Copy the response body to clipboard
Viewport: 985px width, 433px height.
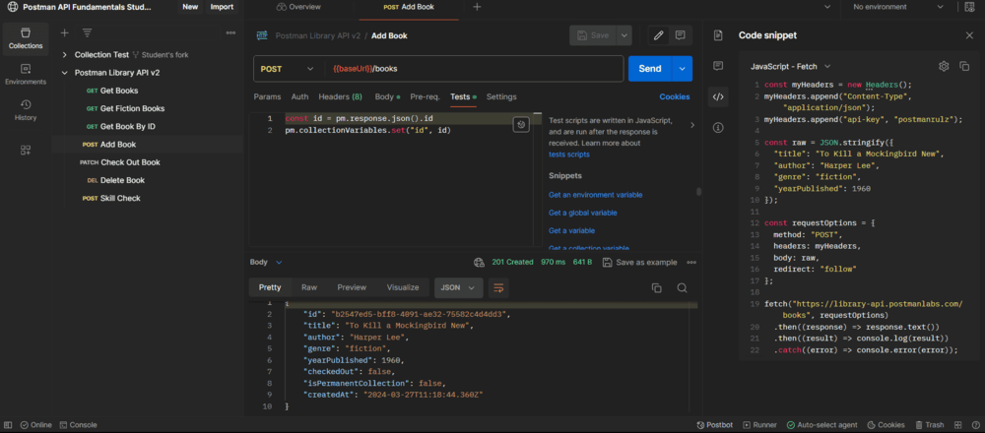point(656,288)
